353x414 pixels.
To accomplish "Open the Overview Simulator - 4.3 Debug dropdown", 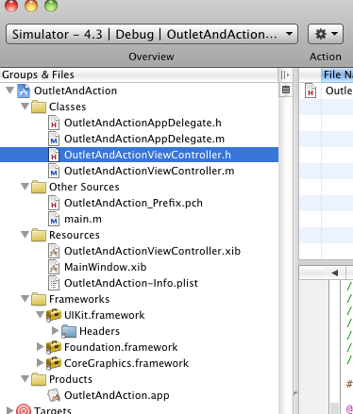I will click(x=152, y=34).
